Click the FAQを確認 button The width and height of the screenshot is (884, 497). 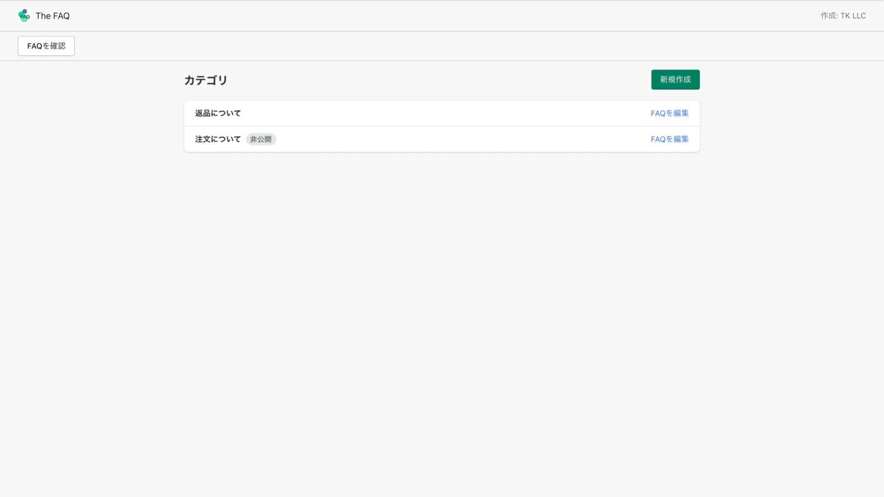tap(46, 46)
